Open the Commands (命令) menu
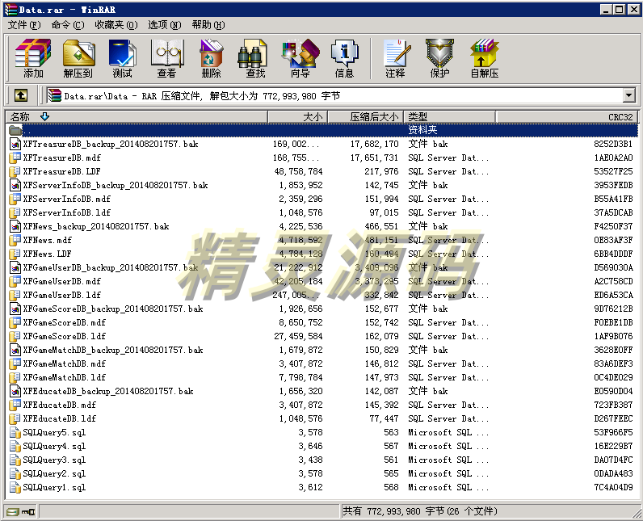This screenshot has height=521, width=643. pyautogui.click(x=68, y=25)
